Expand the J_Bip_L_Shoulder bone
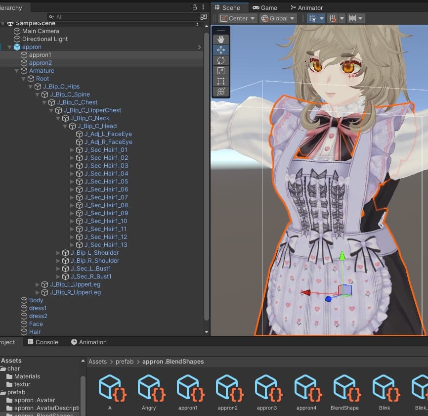 pos(58,253)
